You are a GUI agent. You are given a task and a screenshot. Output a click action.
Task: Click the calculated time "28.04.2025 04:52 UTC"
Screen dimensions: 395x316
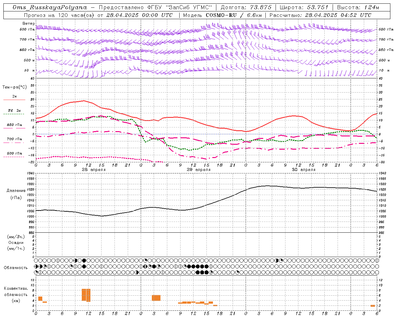pos(338,15)
